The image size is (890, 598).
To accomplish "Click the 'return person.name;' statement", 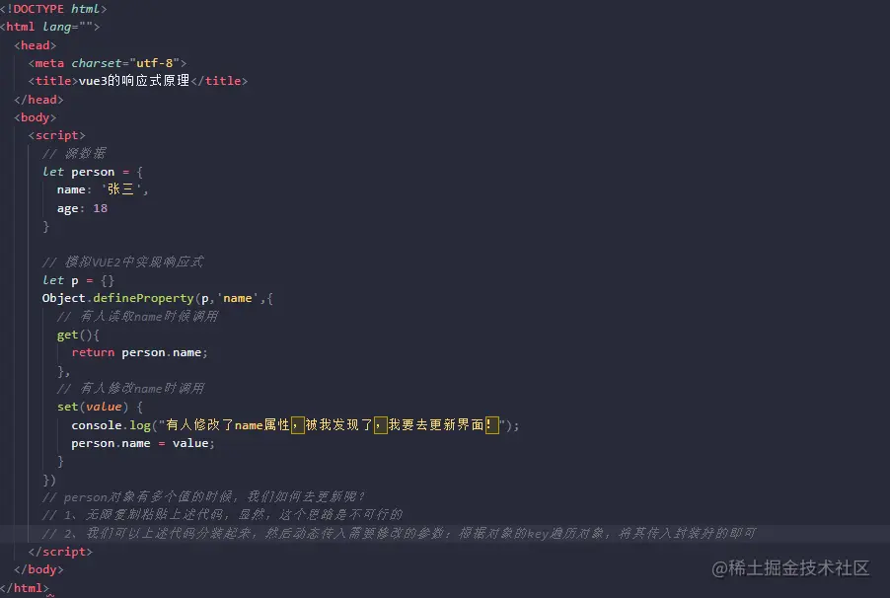I will click(x=140, y=352).
